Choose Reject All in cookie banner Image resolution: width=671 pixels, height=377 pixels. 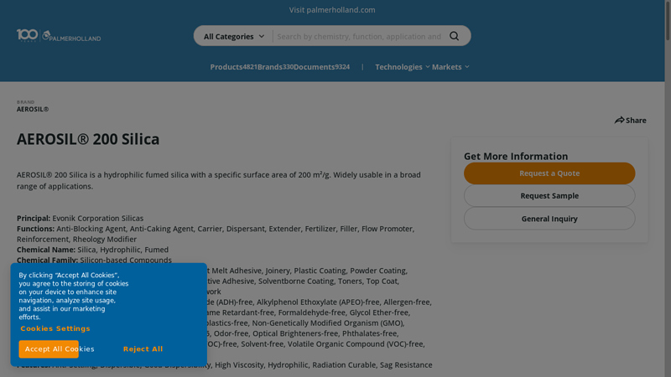click(143, 349)
